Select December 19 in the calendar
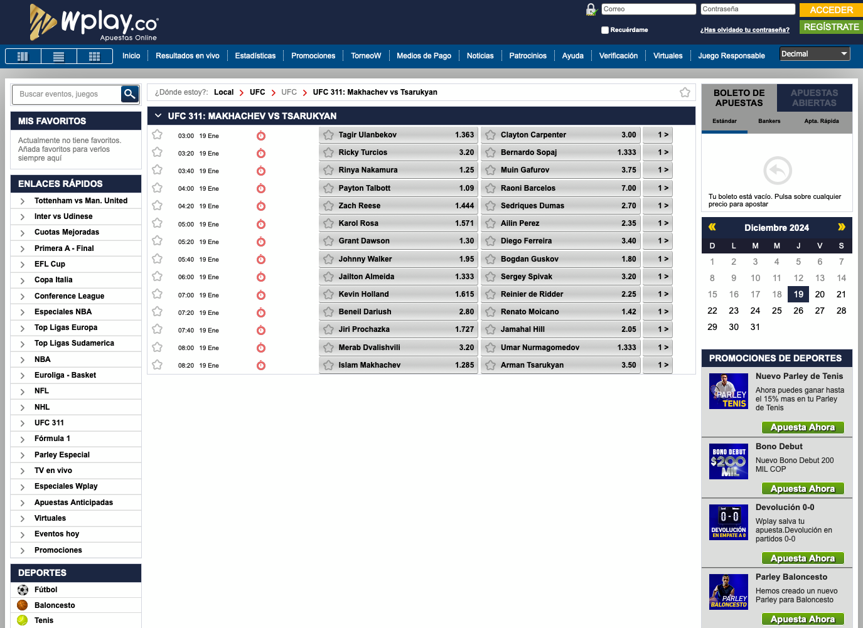Viewport: 863px width, 628px height. pyautogui.click(x=798, y=294)
